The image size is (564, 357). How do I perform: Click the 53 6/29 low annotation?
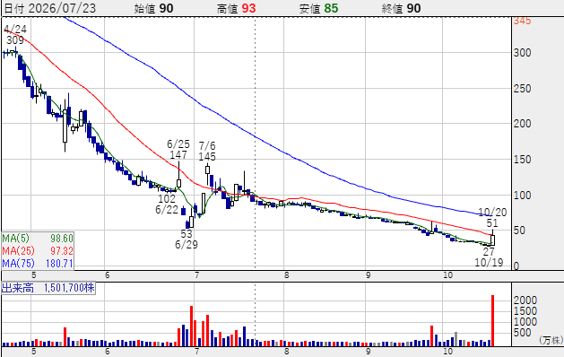[187, 239]
